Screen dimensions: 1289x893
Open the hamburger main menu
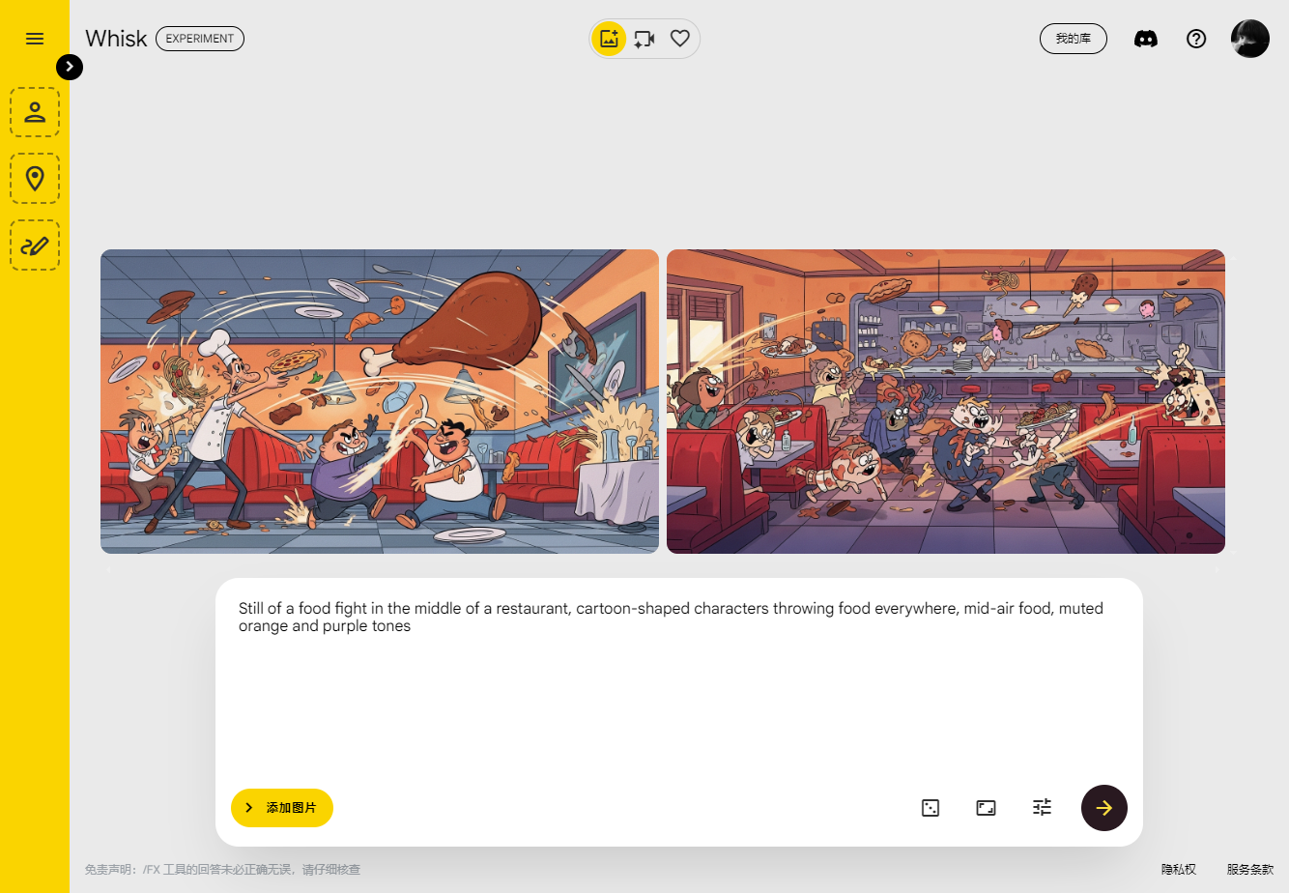click(35, 39)
